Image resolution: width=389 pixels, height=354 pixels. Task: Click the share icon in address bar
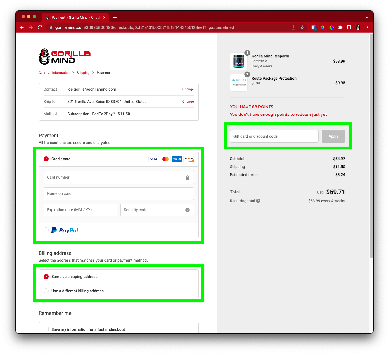click(x=293, y=27)
